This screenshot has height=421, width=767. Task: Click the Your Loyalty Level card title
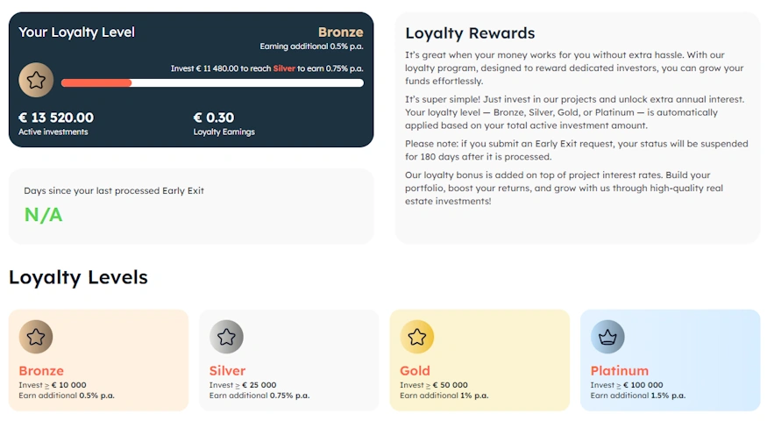77,32
